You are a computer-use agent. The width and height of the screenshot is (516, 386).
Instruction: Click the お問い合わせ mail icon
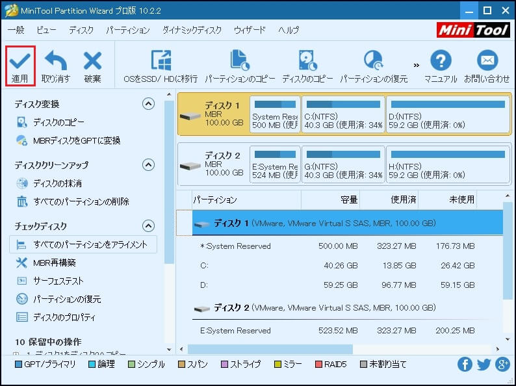coord(487,60)
